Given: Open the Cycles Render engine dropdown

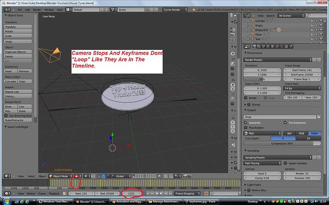Looking at the screenshot, I should click(175, 10).
